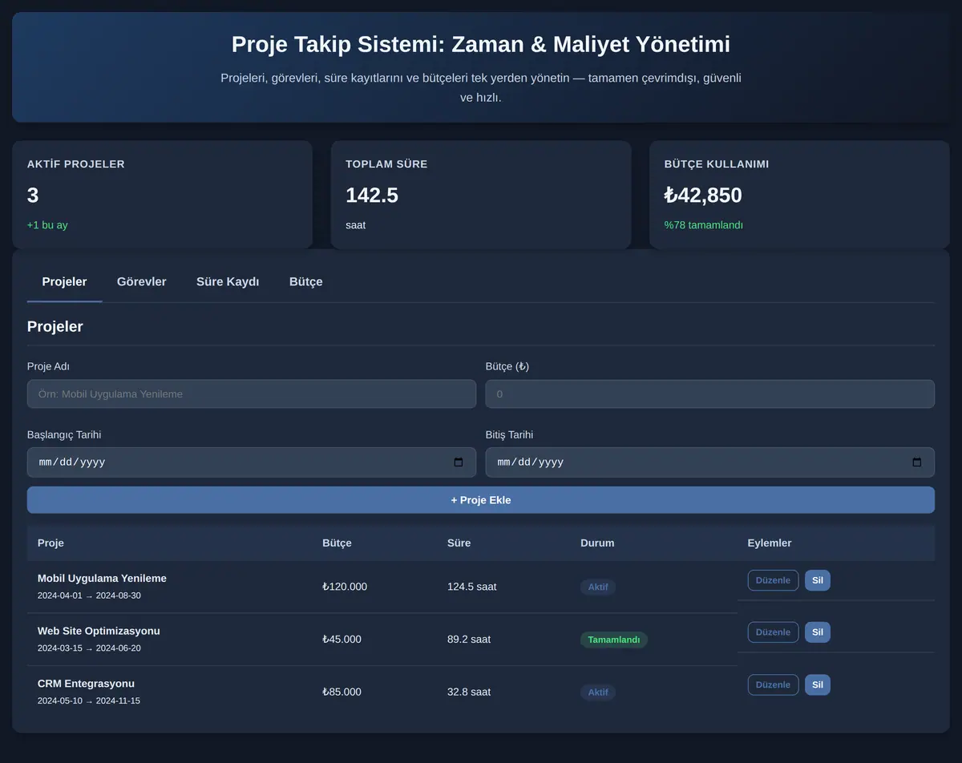
Task: Delete the Mobil Uygulama Yenileme project
Action: click(818, 580)
